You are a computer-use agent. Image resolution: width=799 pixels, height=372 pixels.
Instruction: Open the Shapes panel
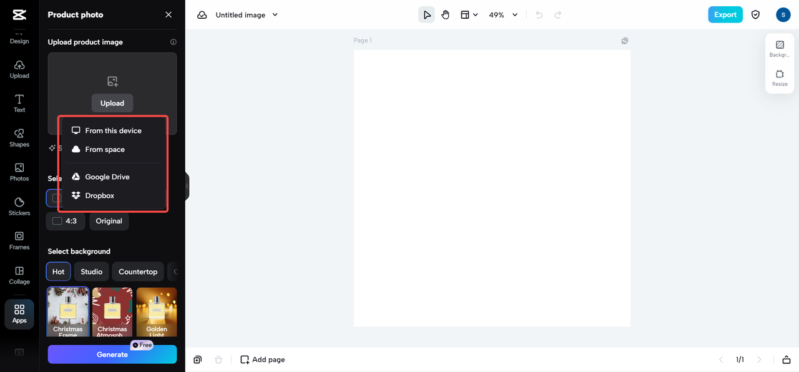[19, 138]
